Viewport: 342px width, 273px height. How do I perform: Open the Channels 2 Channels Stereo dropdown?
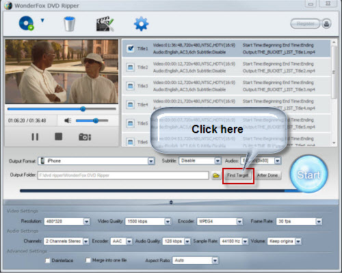pos(66,241)
